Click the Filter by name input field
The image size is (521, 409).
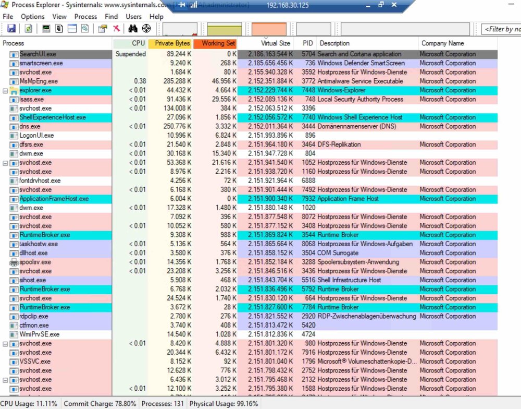click(501, 29)
